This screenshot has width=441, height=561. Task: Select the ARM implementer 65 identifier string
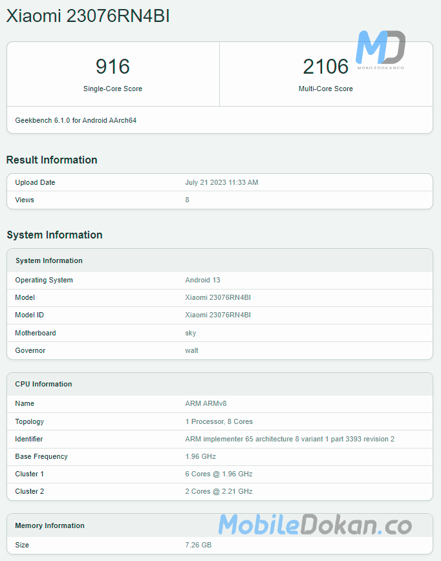pyautogui.click(x=290, y=439)
